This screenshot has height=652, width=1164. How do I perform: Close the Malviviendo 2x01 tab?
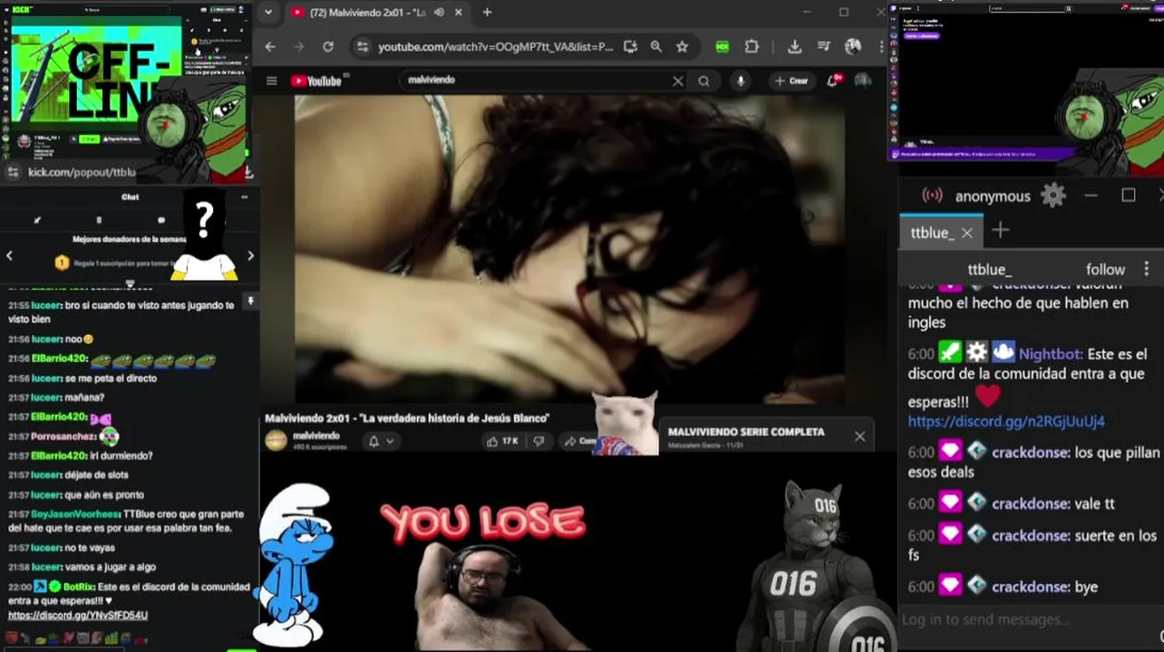tap(459, 13)
